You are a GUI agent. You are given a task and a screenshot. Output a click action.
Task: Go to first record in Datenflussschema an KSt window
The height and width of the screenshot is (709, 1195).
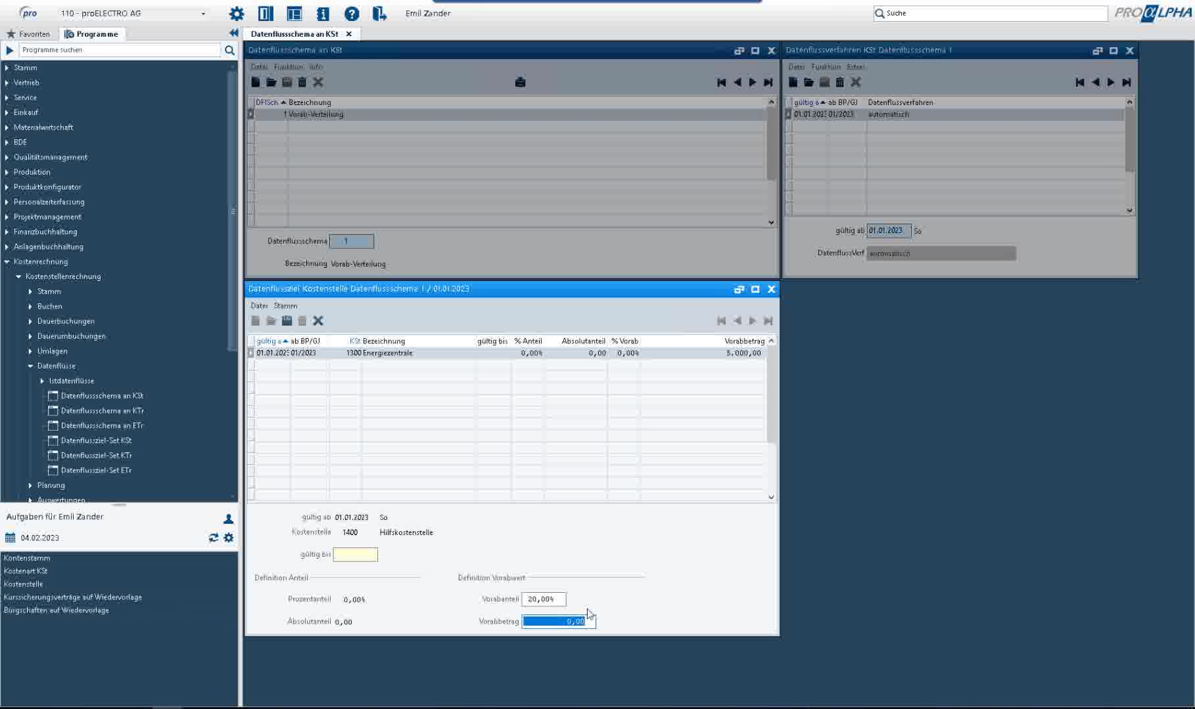pos(721,82)
